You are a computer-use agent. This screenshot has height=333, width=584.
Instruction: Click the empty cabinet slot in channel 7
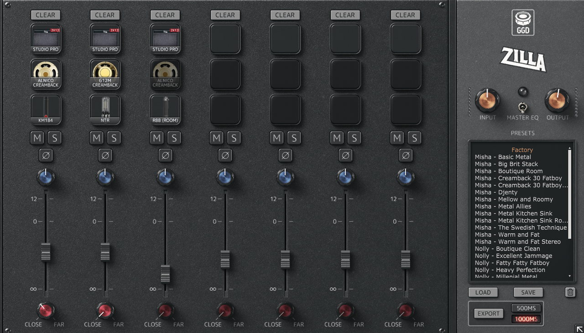pyautogui.click(x=406, y=39)
